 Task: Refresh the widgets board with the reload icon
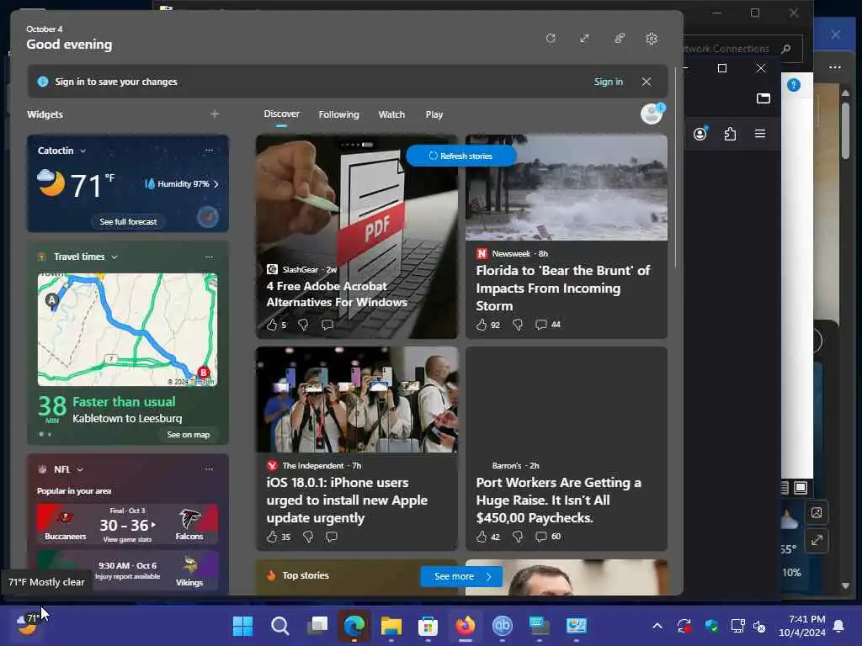tap(551, 39)
